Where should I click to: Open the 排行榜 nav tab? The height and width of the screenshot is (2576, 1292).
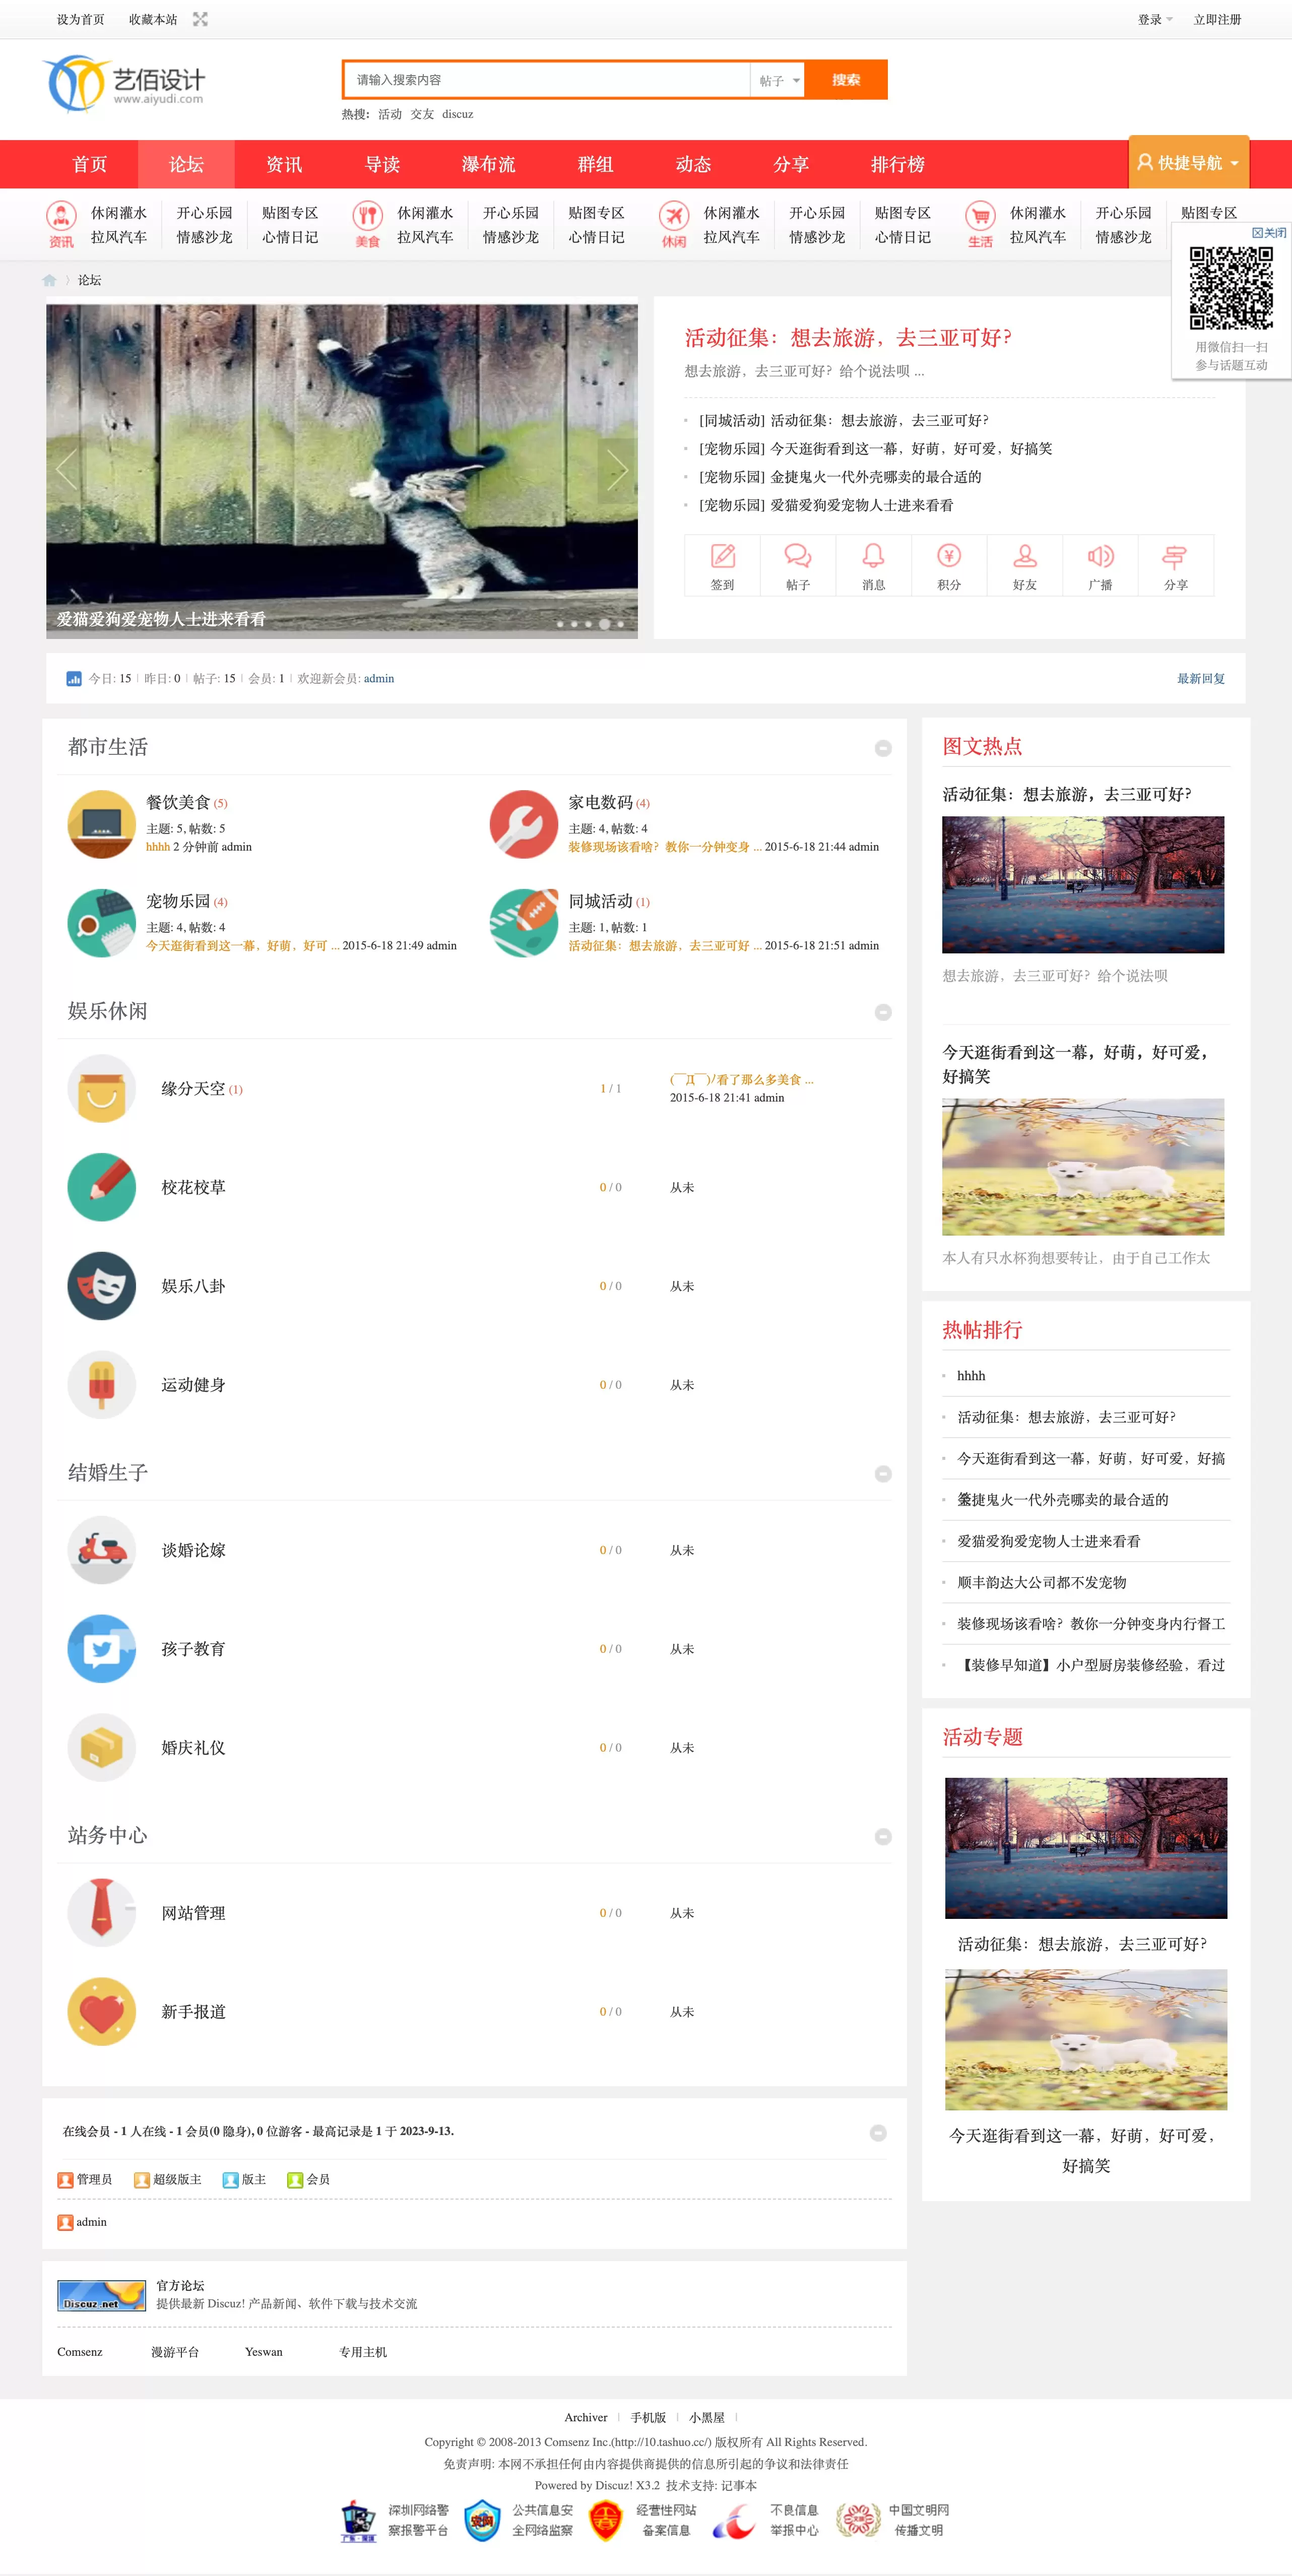(x=897, y=164)
